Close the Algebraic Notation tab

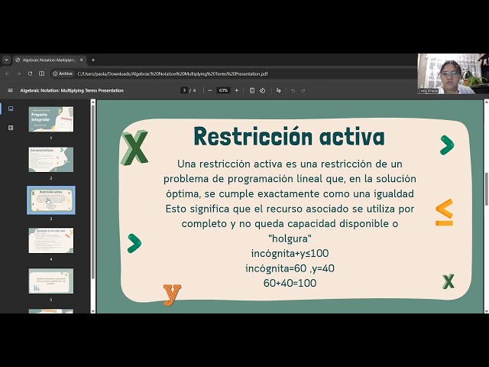pyautogui.click(x=82, y=60)
